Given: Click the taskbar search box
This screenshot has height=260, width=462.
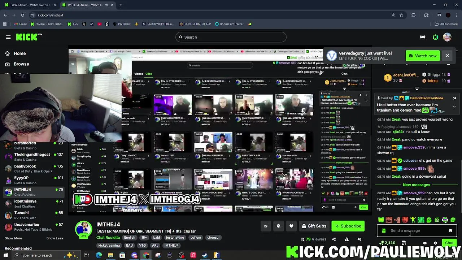Looking at the screenshot, I should pos(47,255).
